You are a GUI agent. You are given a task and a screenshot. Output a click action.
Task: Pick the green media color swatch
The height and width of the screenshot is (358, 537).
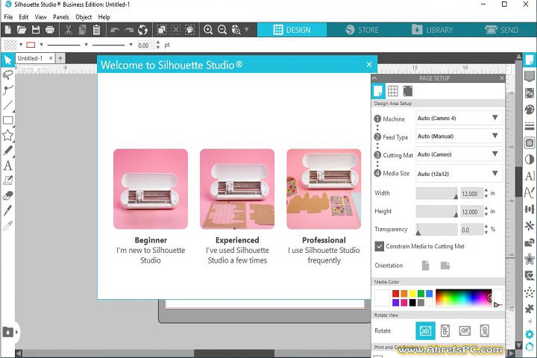pyautogui.click(x=421, y=294)
